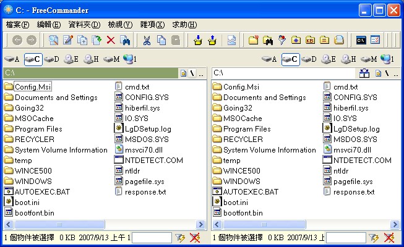Click the Favorite folder star icon
Image resolution: width=404 pixels, height=247 pixels.
pos(296,40)
